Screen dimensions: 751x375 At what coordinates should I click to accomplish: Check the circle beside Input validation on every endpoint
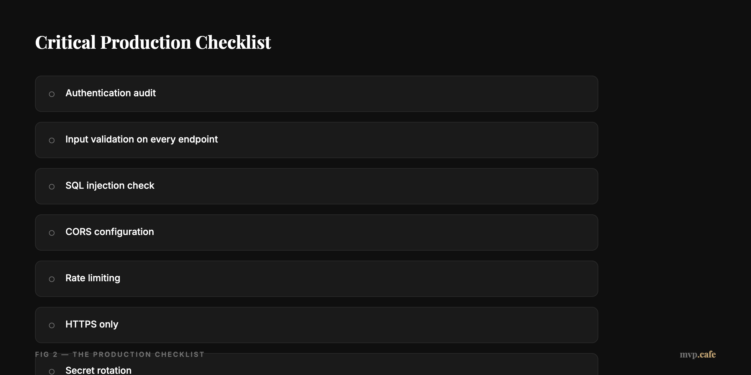click(52, 140)
